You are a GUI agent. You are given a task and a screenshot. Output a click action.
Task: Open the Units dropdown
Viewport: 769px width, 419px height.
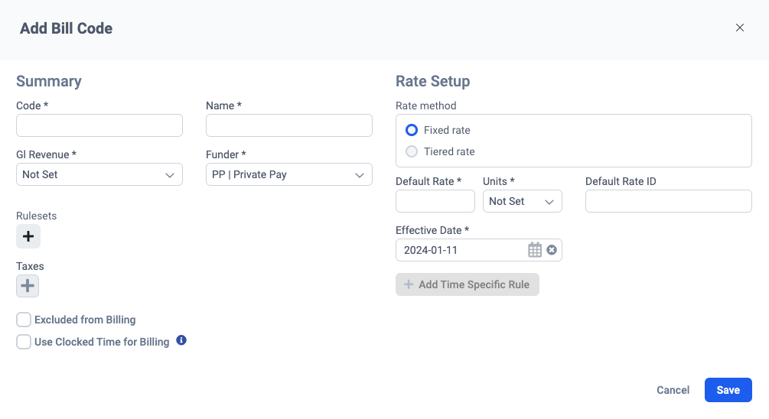522,201
